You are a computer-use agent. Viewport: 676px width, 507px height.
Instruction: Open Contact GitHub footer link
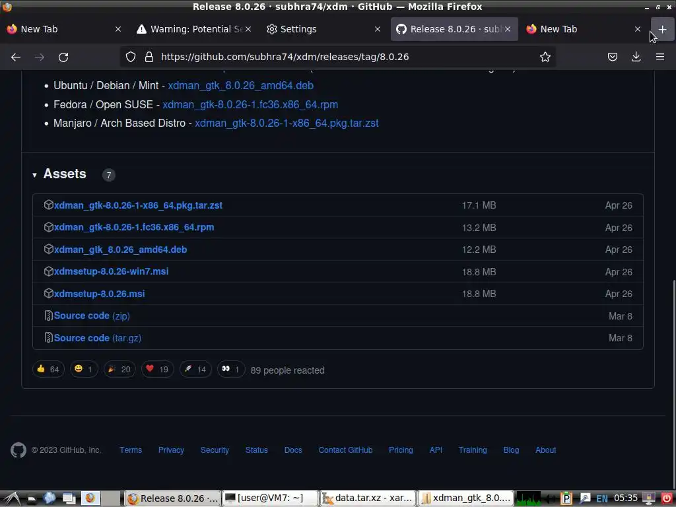click(345, 450)
